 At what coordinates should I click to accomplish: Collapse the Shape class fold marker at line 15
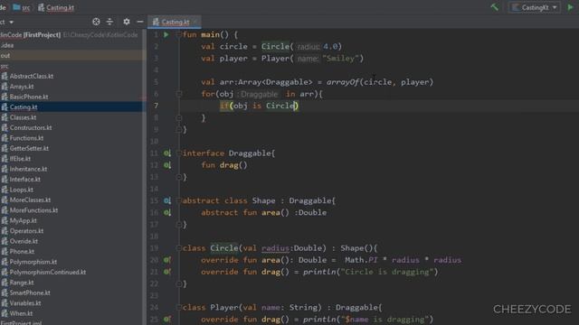click(x=179, y=200)
